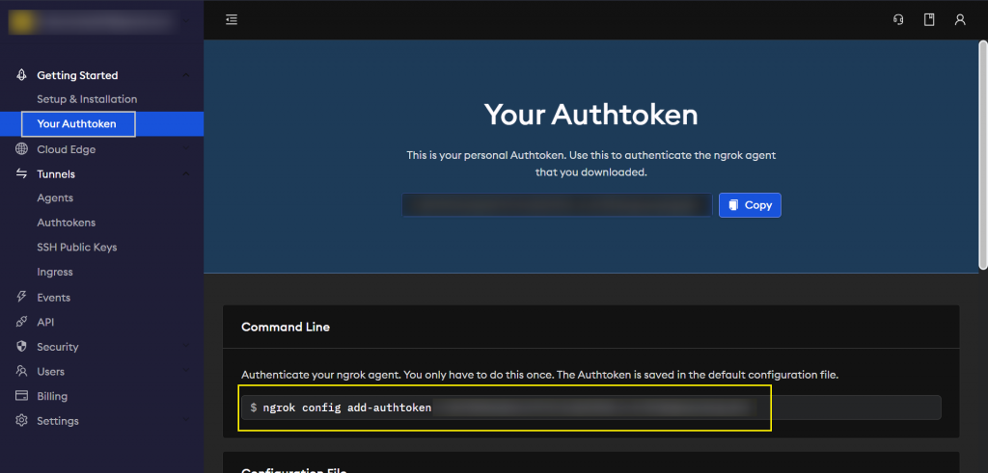Viewport: 988px width, 473px height.
Task: Expand the Cloud Edge section chevron
Action: 185,149
